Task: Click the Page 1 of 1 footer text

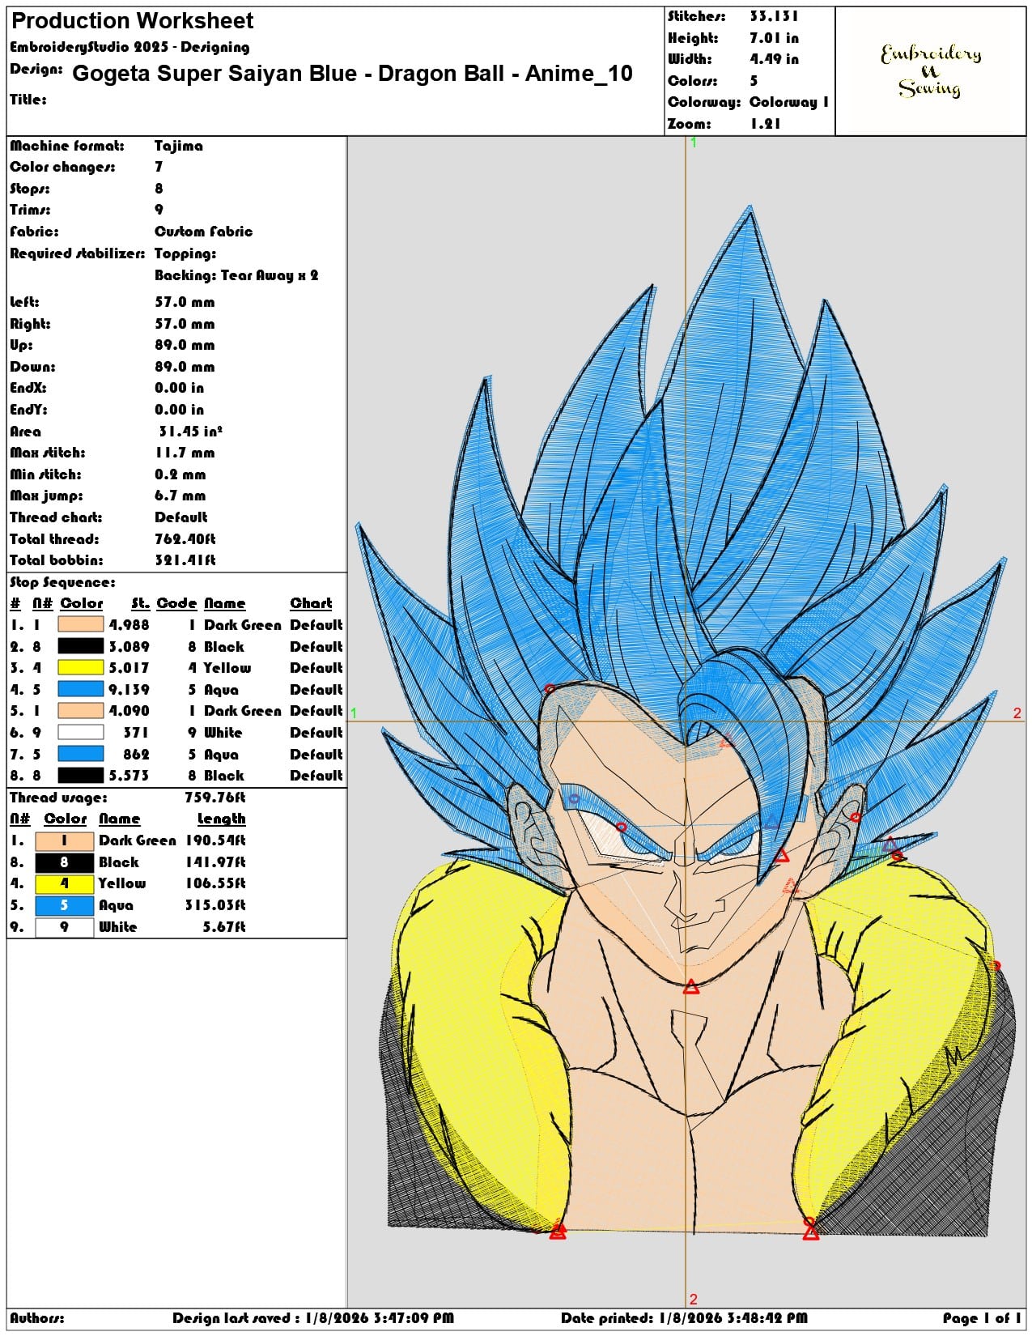Action: (x=982, y=1318)
